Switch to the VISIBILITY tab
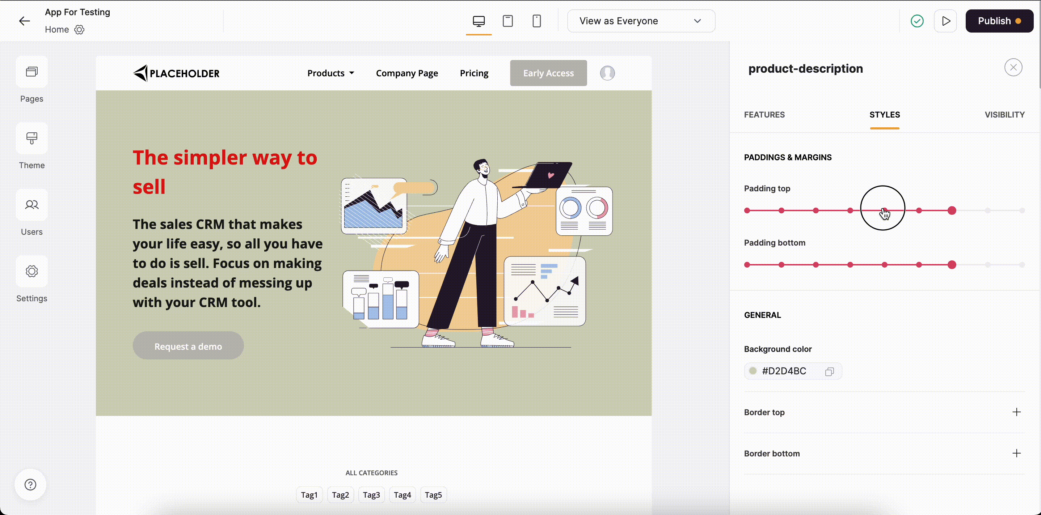1041x515 pixels. [x=1004, y=115]
